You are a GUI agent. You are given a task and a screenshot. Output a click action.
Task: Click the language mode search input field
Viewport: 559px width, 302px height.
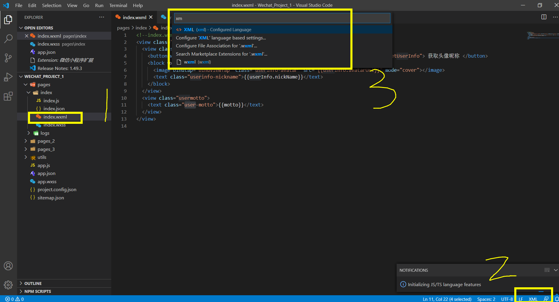coord(282,18)
